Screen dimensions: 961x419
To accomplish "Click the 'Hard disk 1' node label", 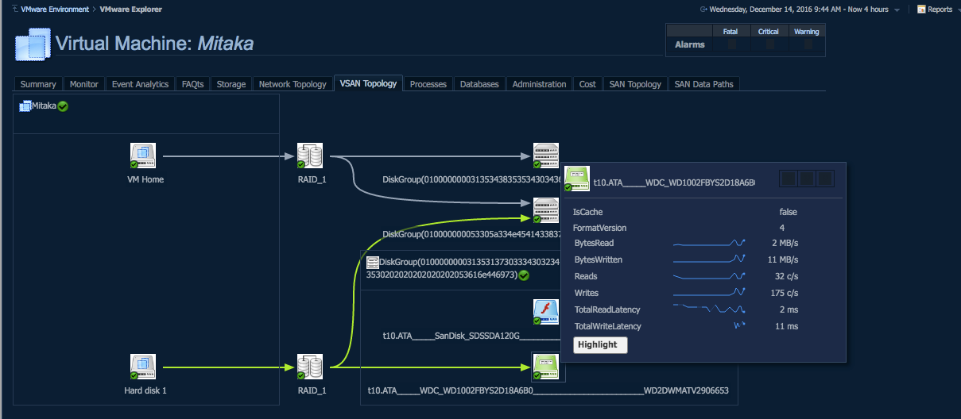I will (x=145, y=390).
